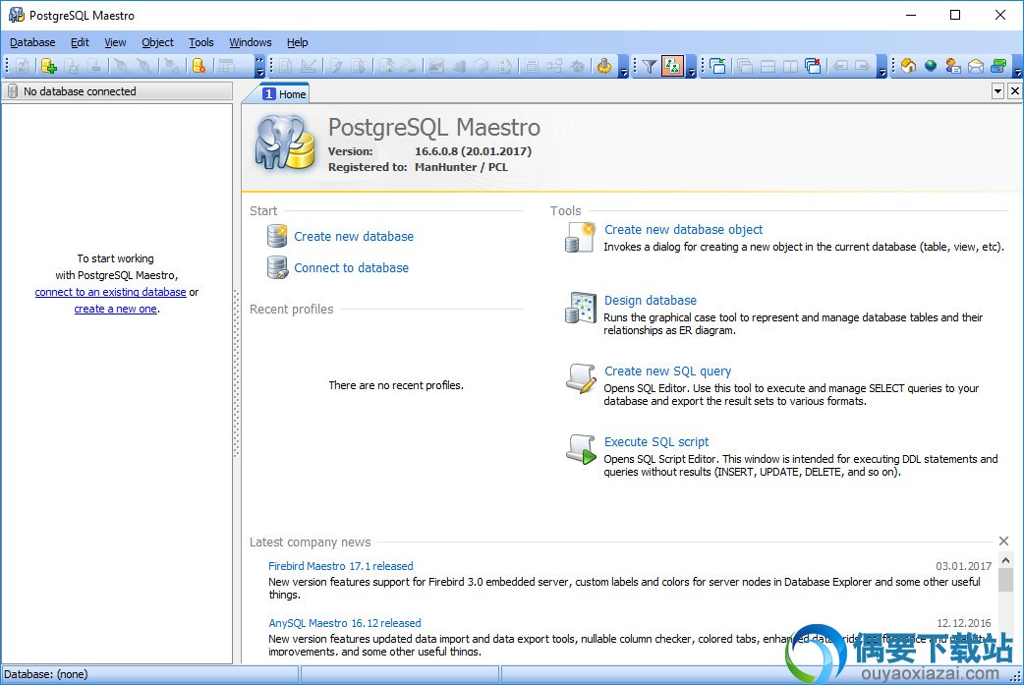The image size is (1024, 685).
Task: Click the icon beside Create new database object
Action: [580, 237]
